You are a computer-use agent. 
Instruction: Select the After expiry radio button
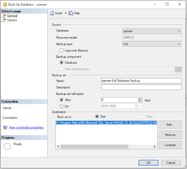click(x=61, y=100)
